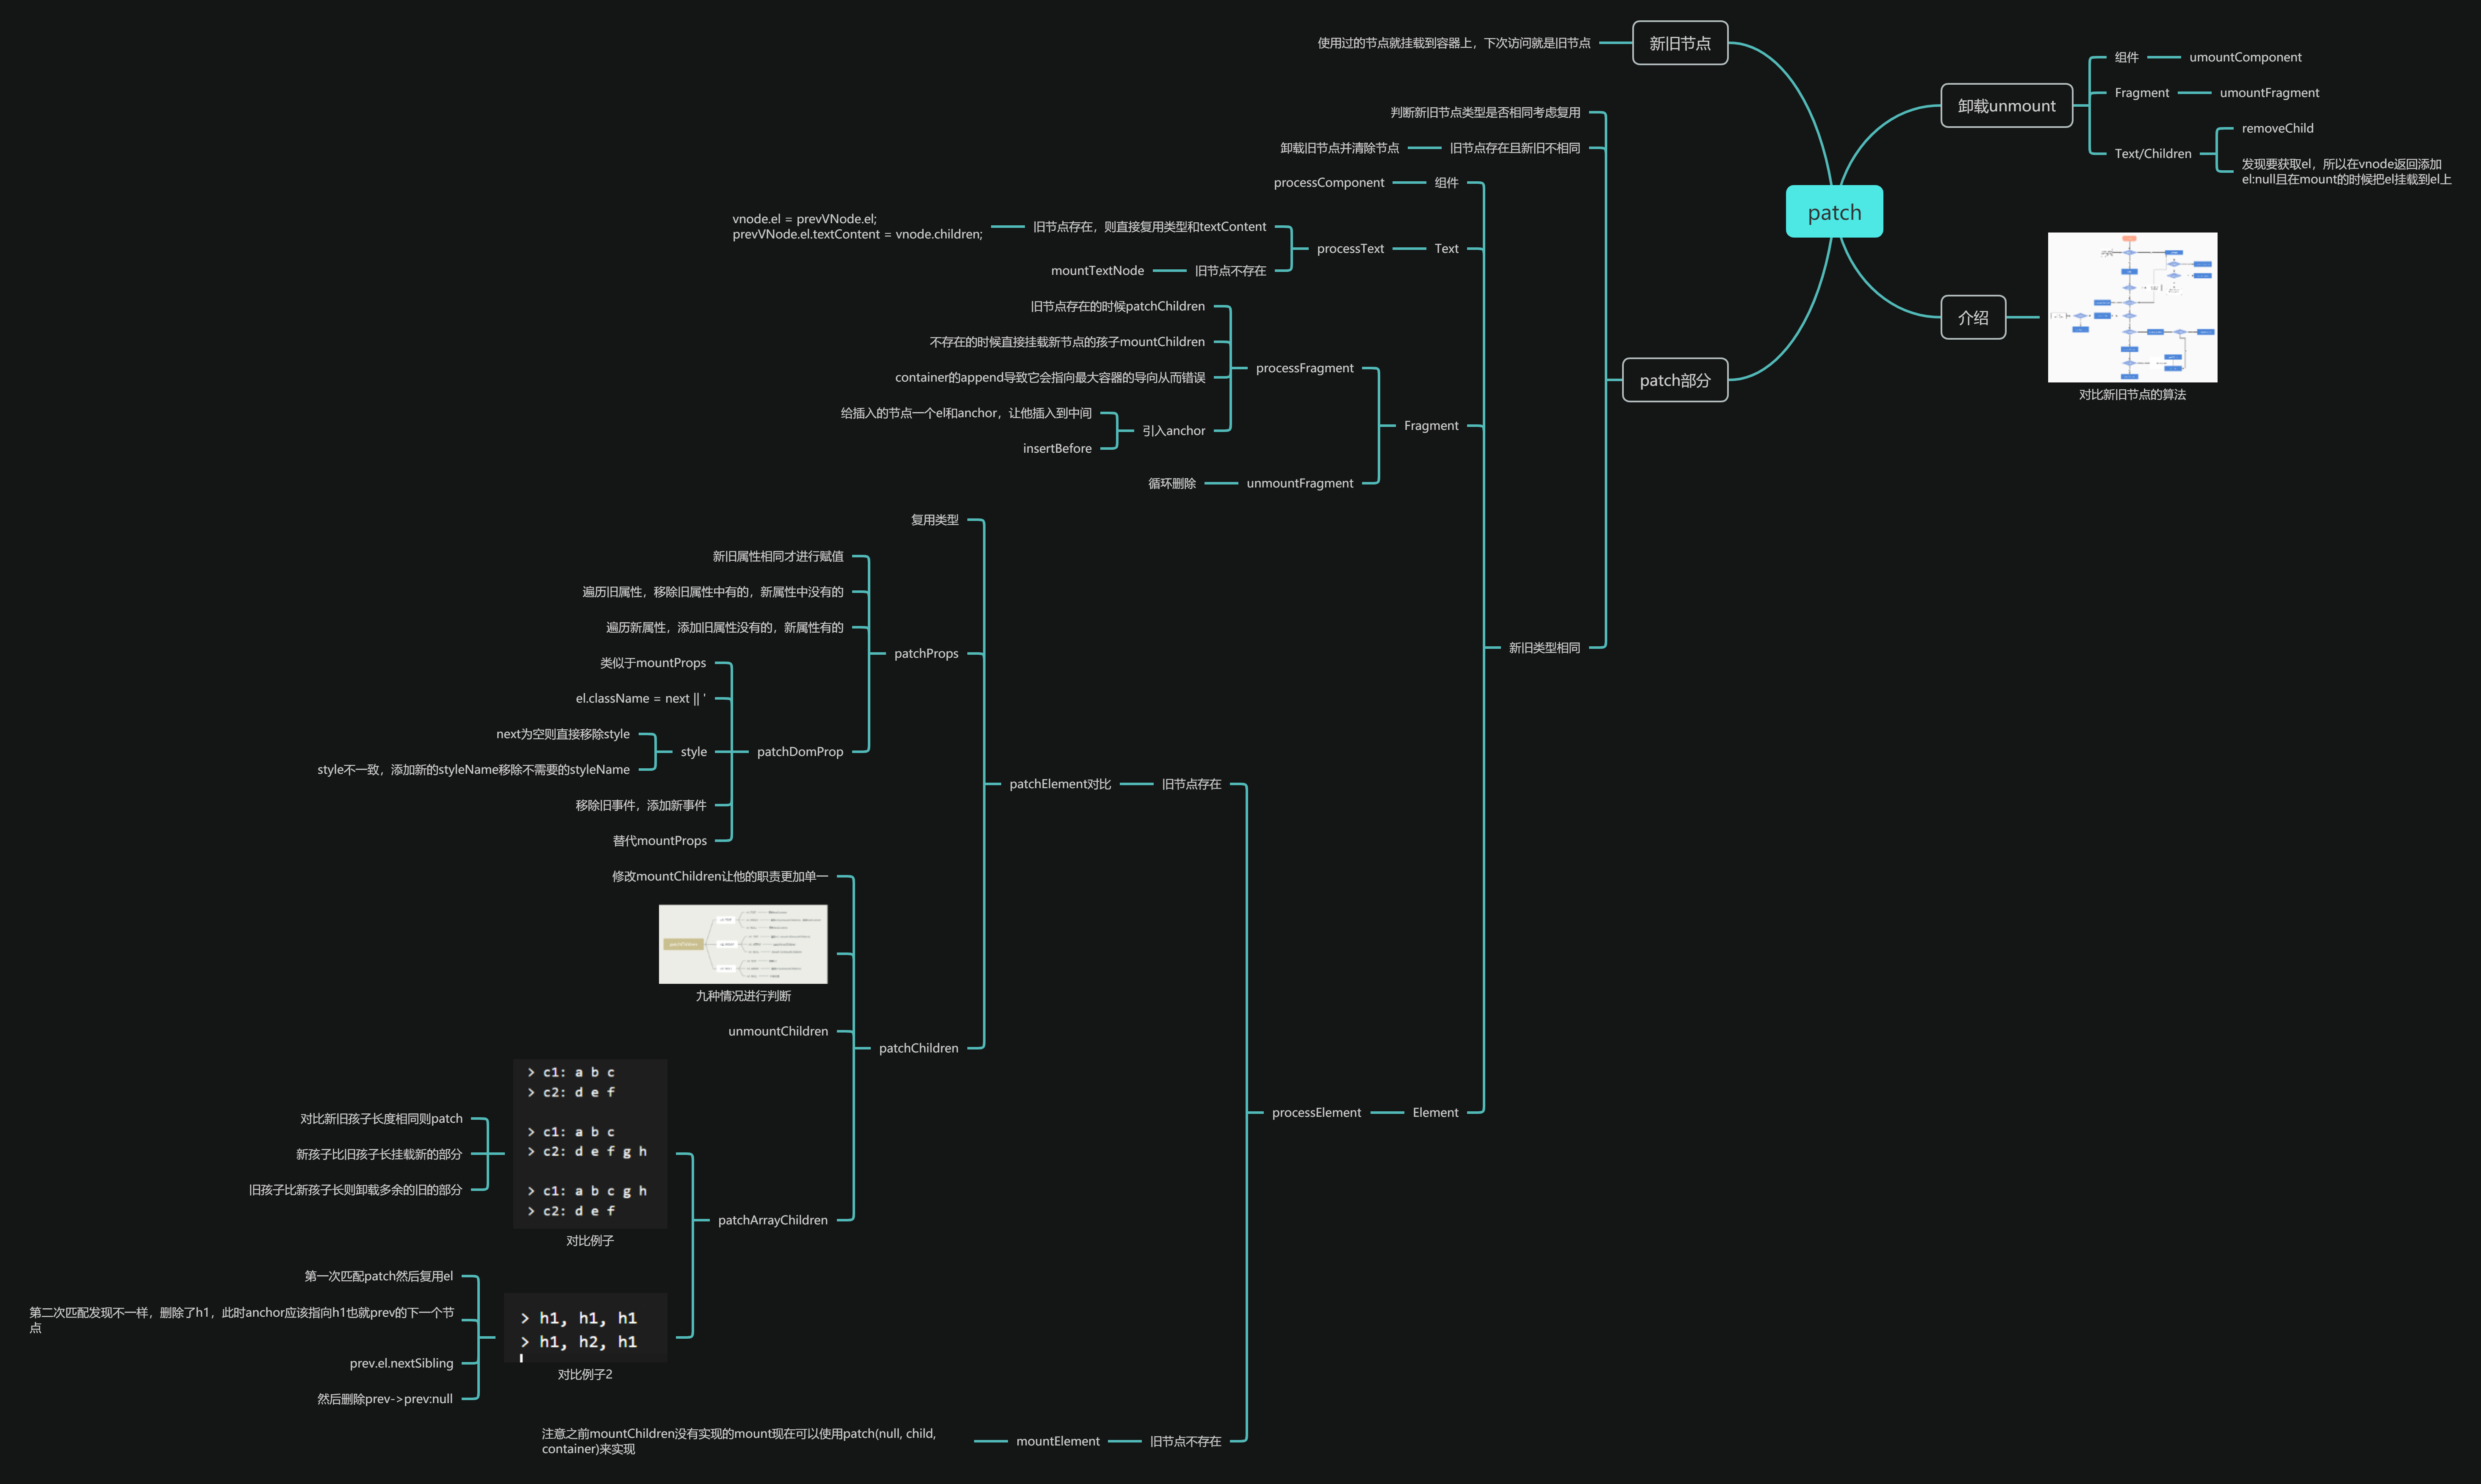2481x1484 pixels.
Task: Open the 对比新旧节点的算法 flowchart thumbnail
Action: click(2132, 307)
